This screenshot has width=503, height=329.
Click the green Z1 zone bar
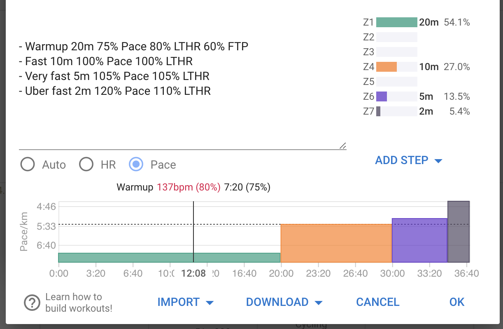(x=397, y=22)
